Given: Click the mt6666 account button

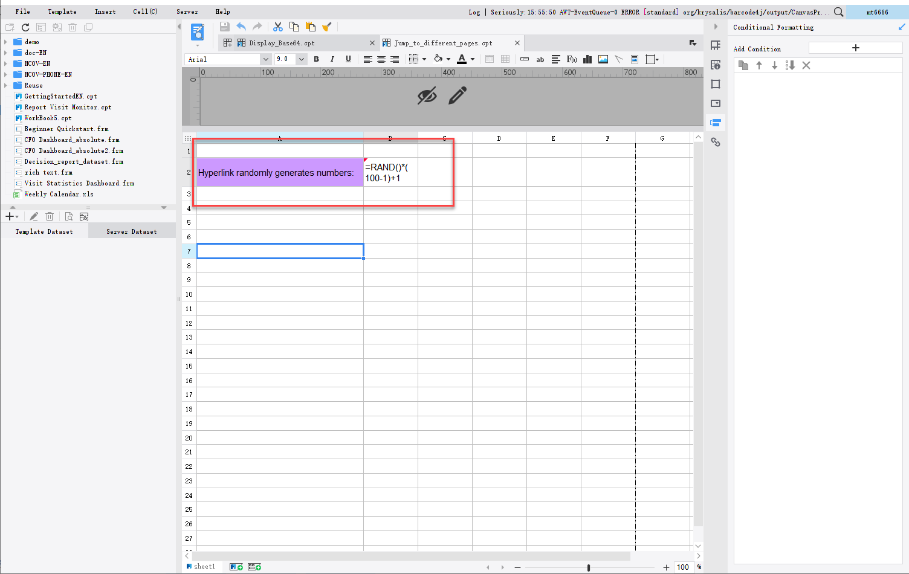Looking at the screenshot, I should click(x=878, y=11).
